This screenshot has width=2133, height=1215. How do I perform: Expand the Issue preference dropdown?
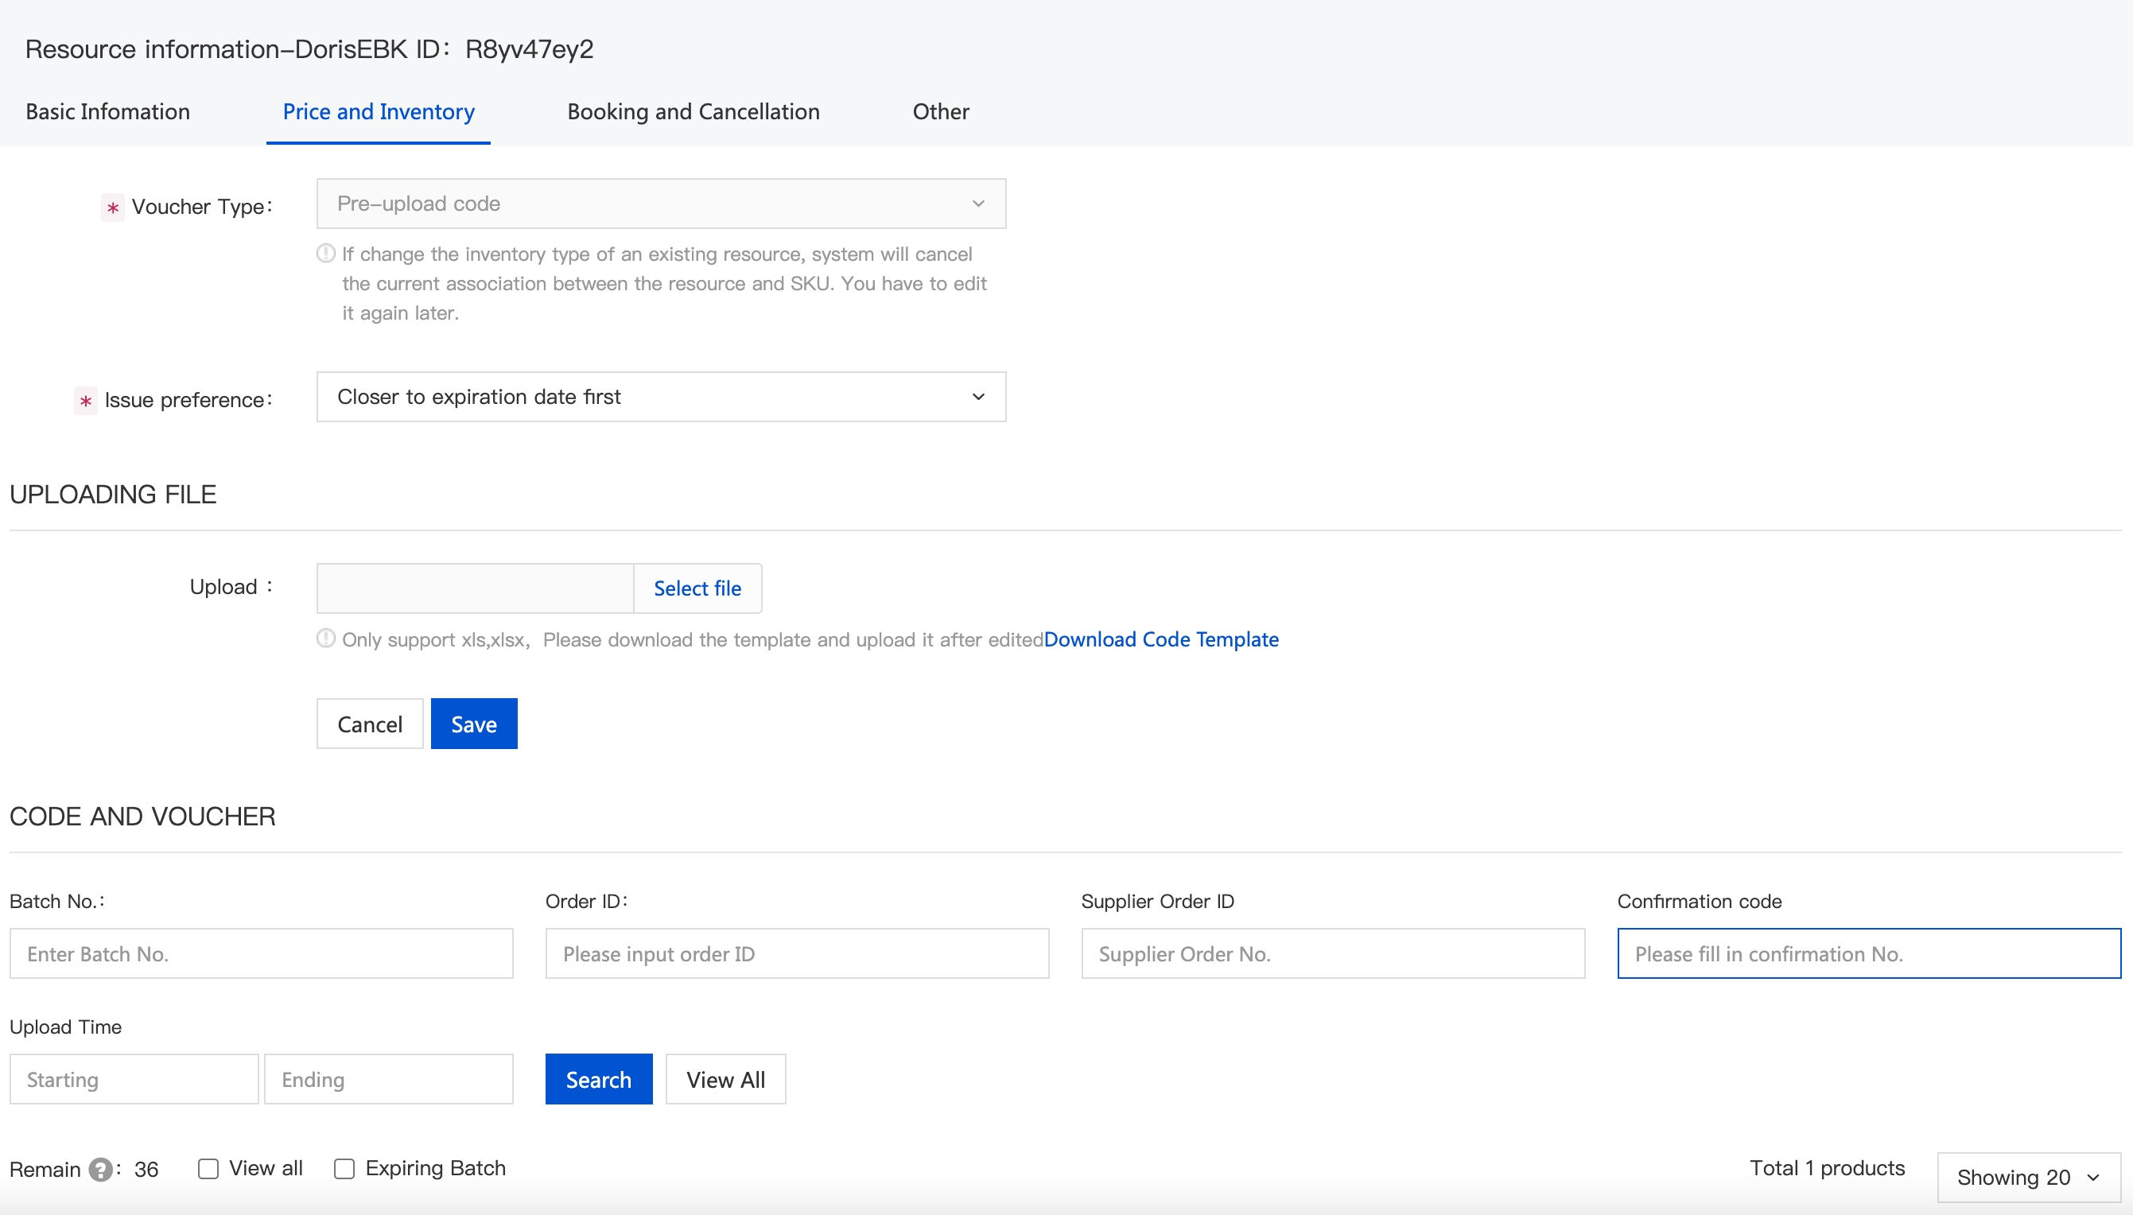[x=659, y=398]
